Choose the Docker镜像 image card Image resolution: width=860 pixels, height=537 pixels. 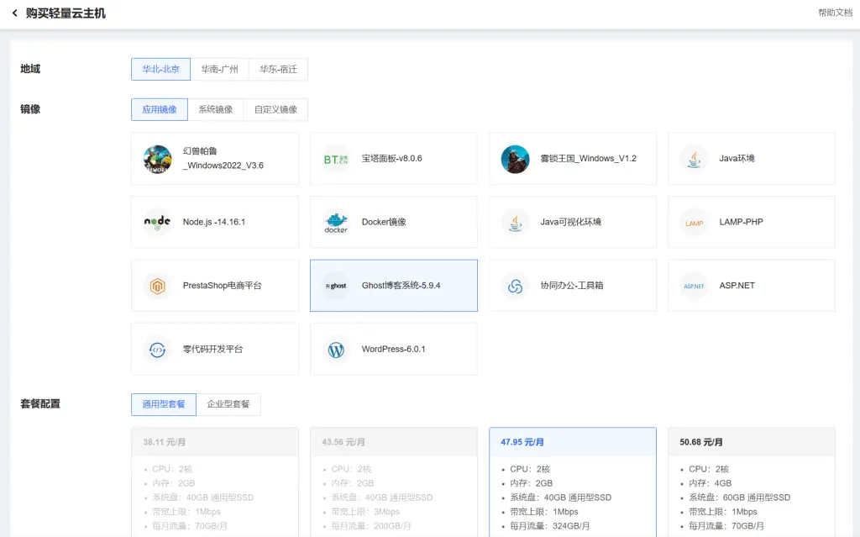pyautogui.click(x=394, y=223)
